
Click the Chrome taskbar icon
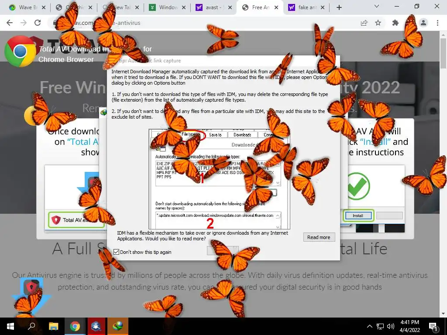coord(75,326)
